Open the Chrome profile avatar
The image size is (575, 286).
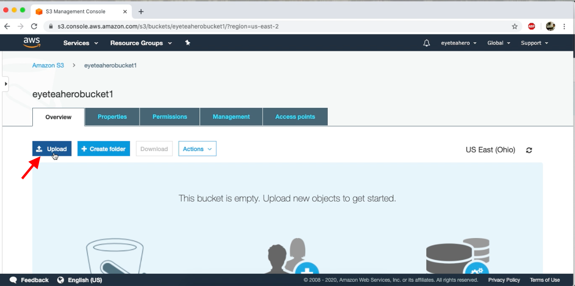[x=550, y=27]
